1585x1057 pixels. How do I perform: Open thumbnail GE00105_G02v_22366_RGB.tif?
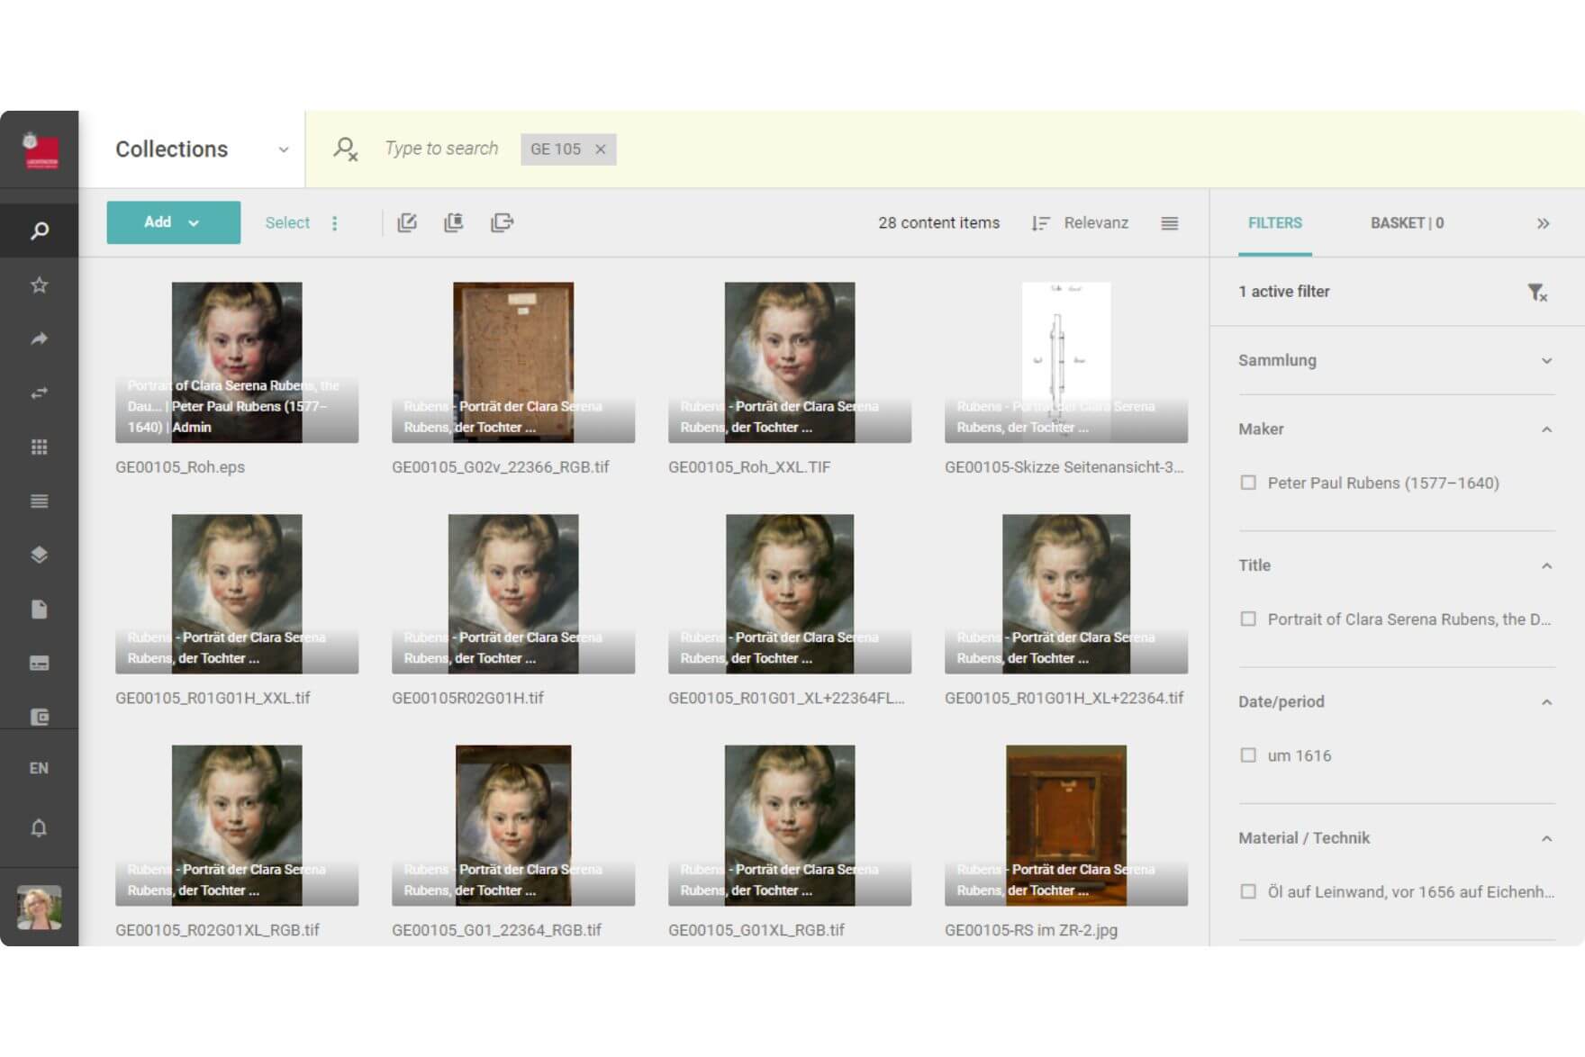click(513, 362)
